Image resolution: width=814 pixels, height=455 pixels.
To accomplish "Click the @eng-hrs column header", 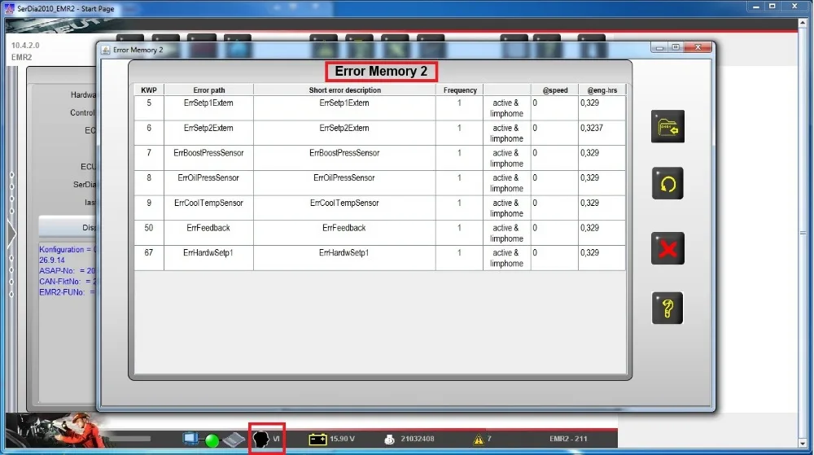I will coord(602,90).
